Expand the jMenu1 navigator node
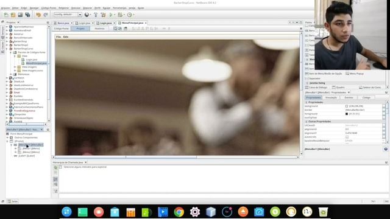The height and width of the screenshot is (219, 390). tap(15, 148)
